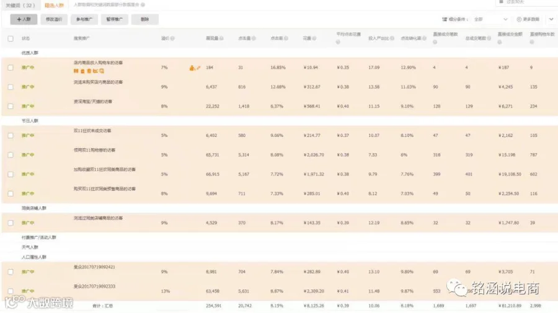Click the 暂停推广 button
Image resolution: width=558 pixels, height=313 pixels.
point(115,19)
